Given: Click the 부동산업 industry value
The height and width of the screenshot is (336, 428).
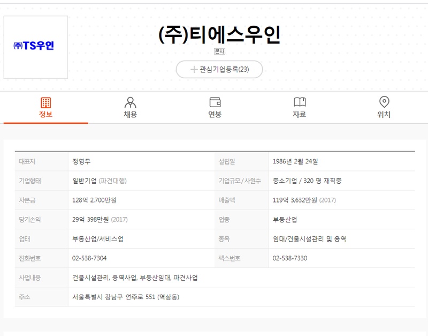Looking at the screenshot, I should point(285,220).
